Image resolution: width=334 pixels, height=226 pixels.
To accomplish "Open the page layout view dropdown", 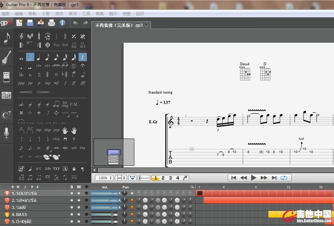I will click(121, 178).
